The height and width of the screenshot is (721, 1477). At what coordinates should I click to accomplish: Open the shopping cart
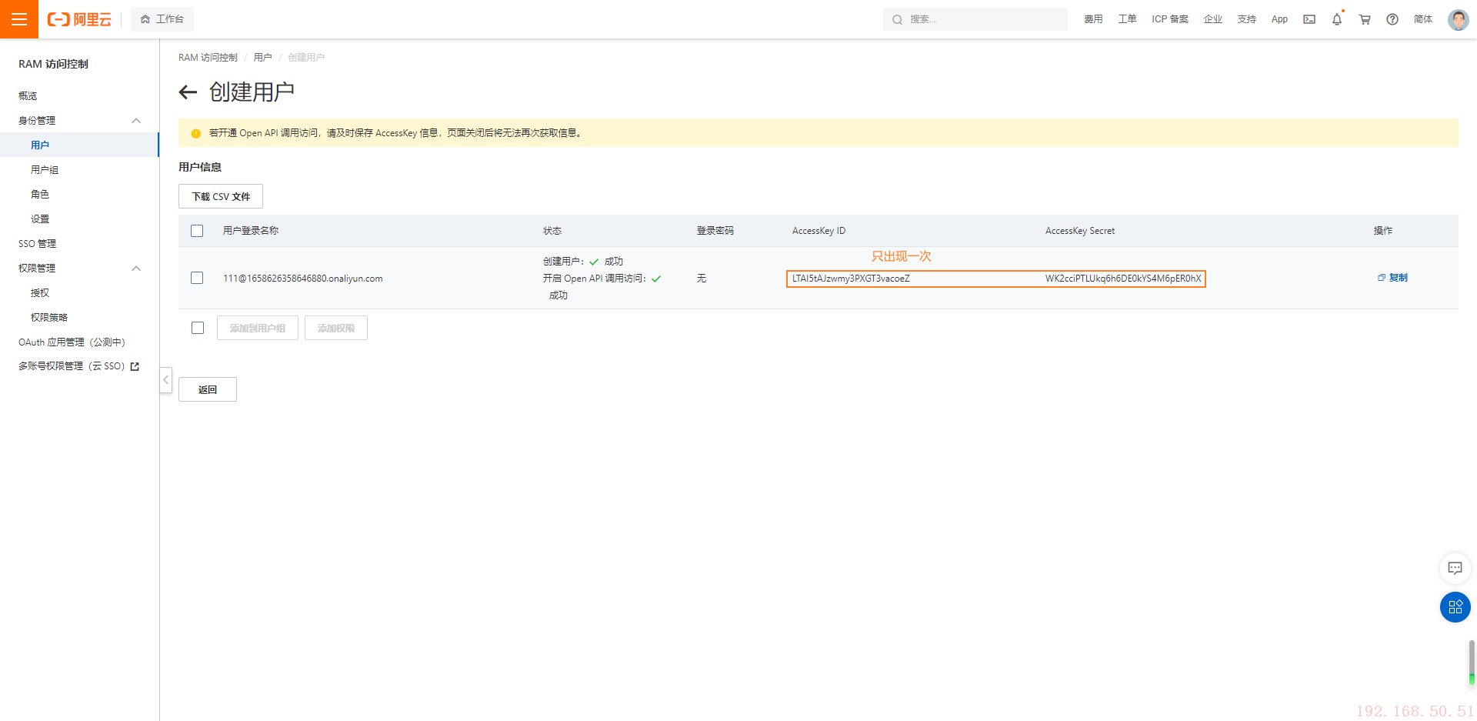pyautogui.click(x=1365, y=19)
